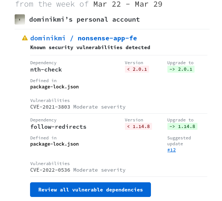Viewport: 222px width, 201px height.
Task: Click 'Known security vulnerabilities detected' text
Action: (90, 47)
